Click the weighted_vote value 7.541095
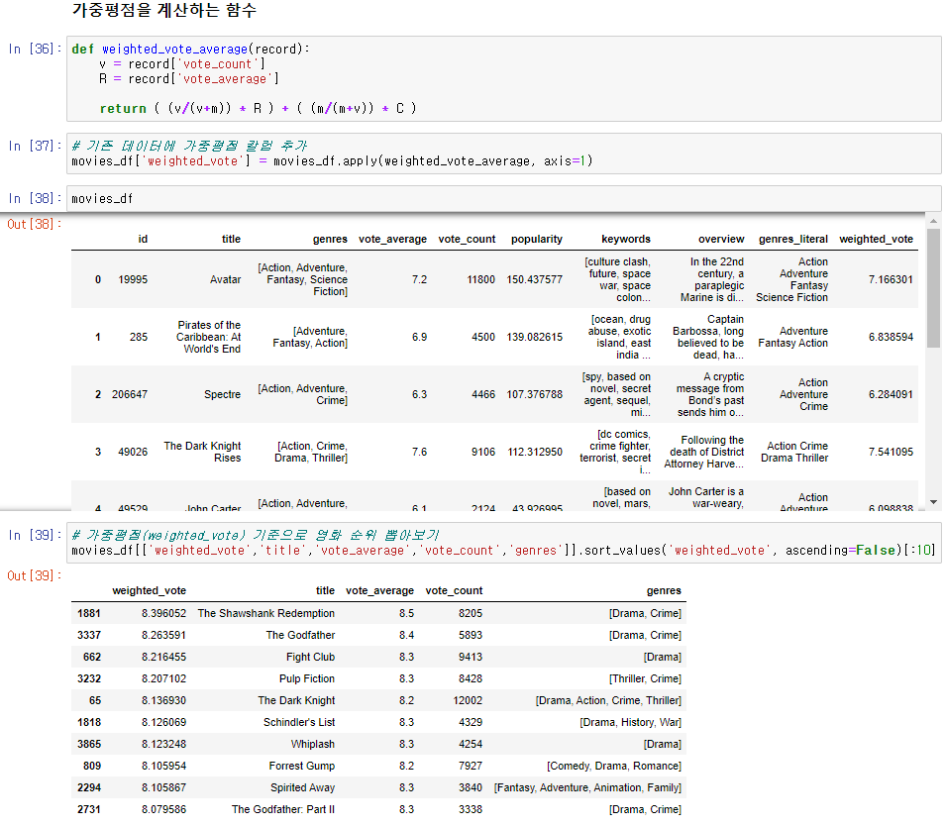 (x=891, y=452)
